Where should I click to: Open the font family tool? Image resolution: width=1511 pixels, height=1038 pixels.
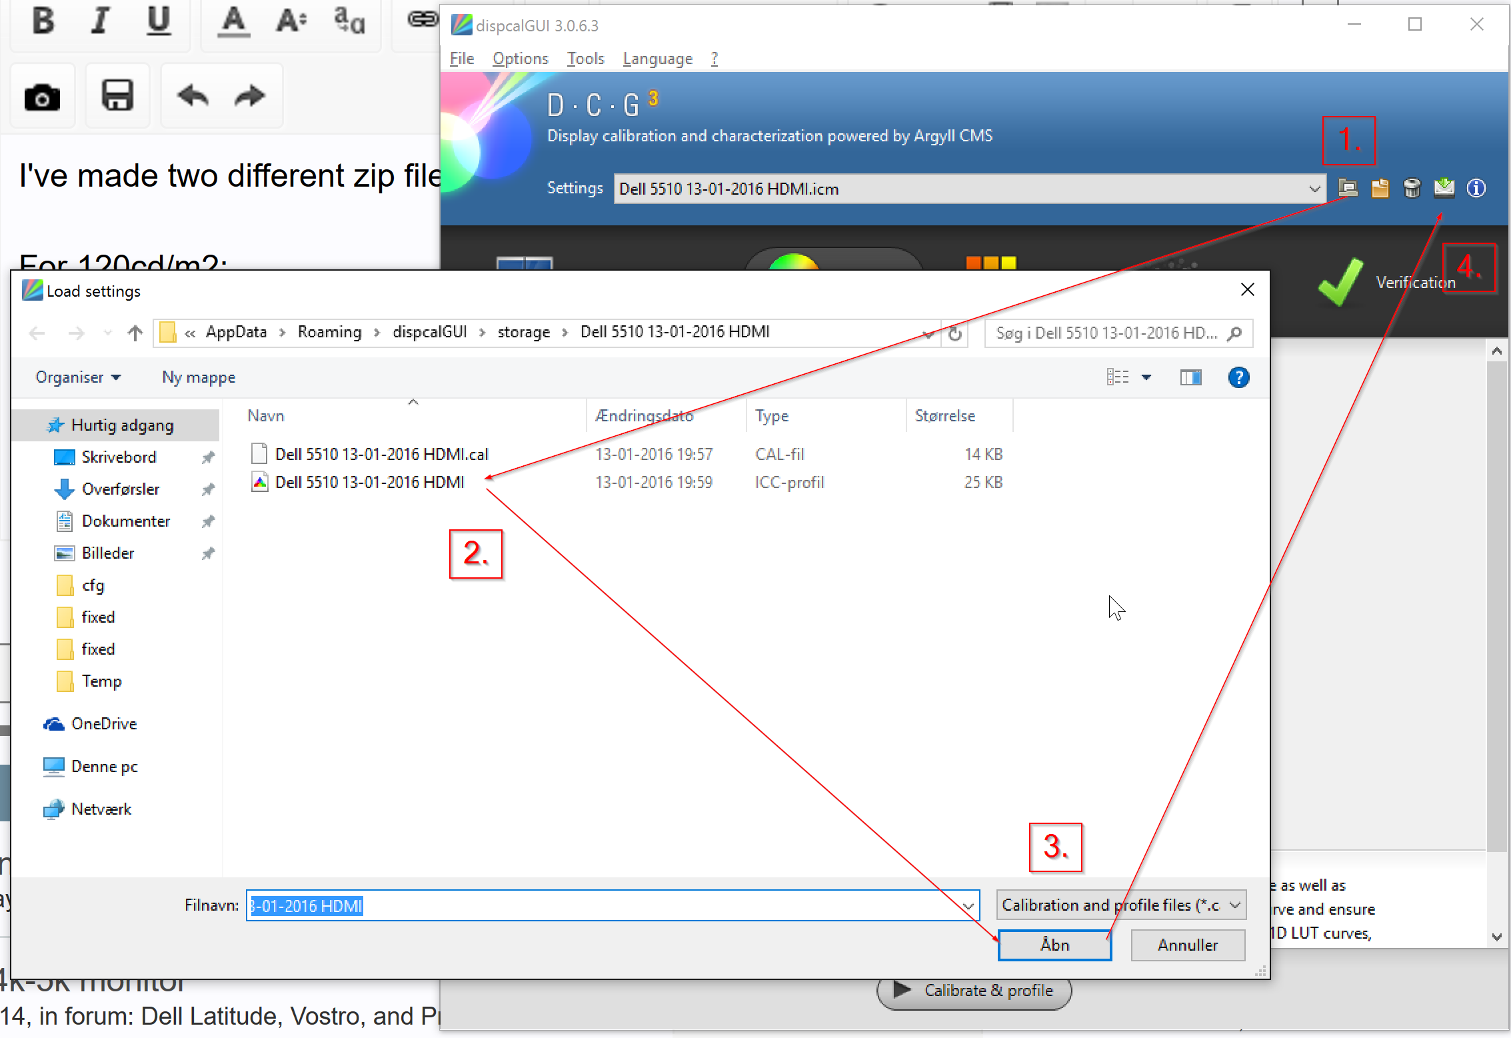(x=349, y=21)
